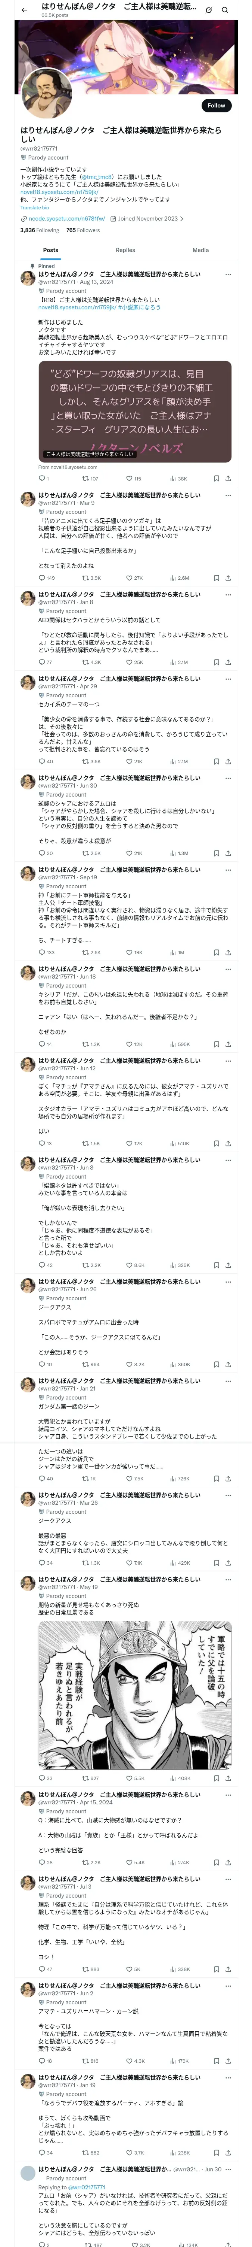Bookmark the Jan 8 post
The image size is (252, 2247).
215,662
